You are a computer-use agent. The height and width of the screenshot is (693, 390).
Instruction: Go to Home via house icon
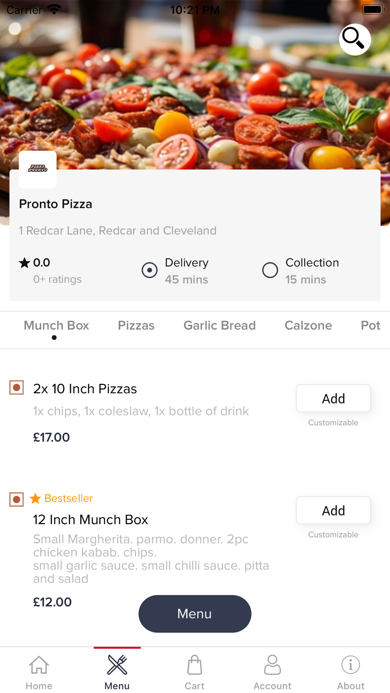click(x=39, y=665)
